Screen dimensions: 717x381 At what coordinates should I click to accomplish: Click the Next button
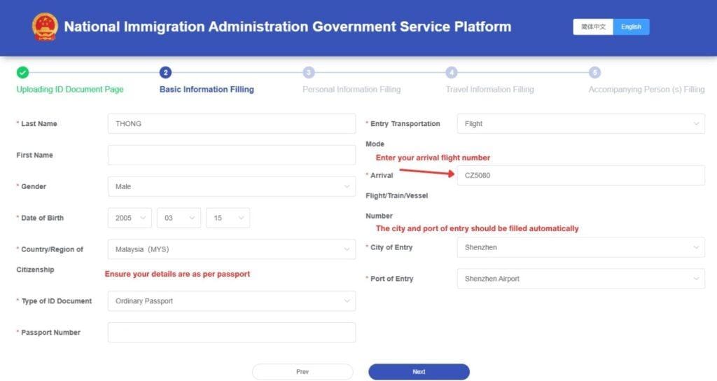point(419,372)
